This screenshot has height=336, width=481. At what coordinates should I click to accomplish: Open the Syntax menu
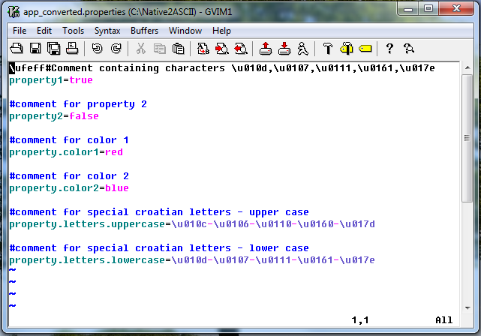pos(107,31)
